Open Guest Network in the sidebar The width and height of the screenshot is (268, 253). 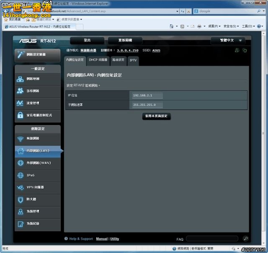pos(20,91)
